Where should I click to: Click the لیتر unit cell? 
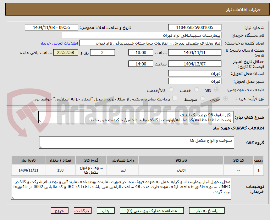coord(123,170)
